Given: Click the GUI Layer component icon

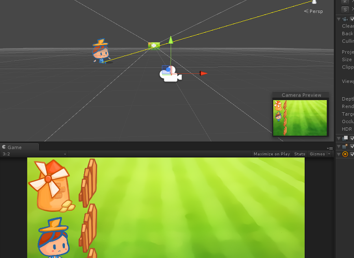Looking at the screenshot, I should tap(345, 138).
